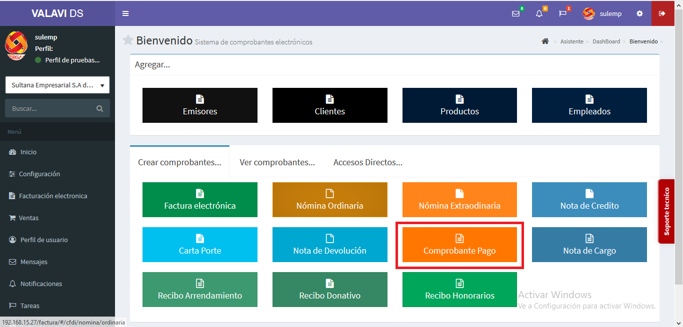
Task: Open the bell notifications icon in top bar
Action: (539, 13)
